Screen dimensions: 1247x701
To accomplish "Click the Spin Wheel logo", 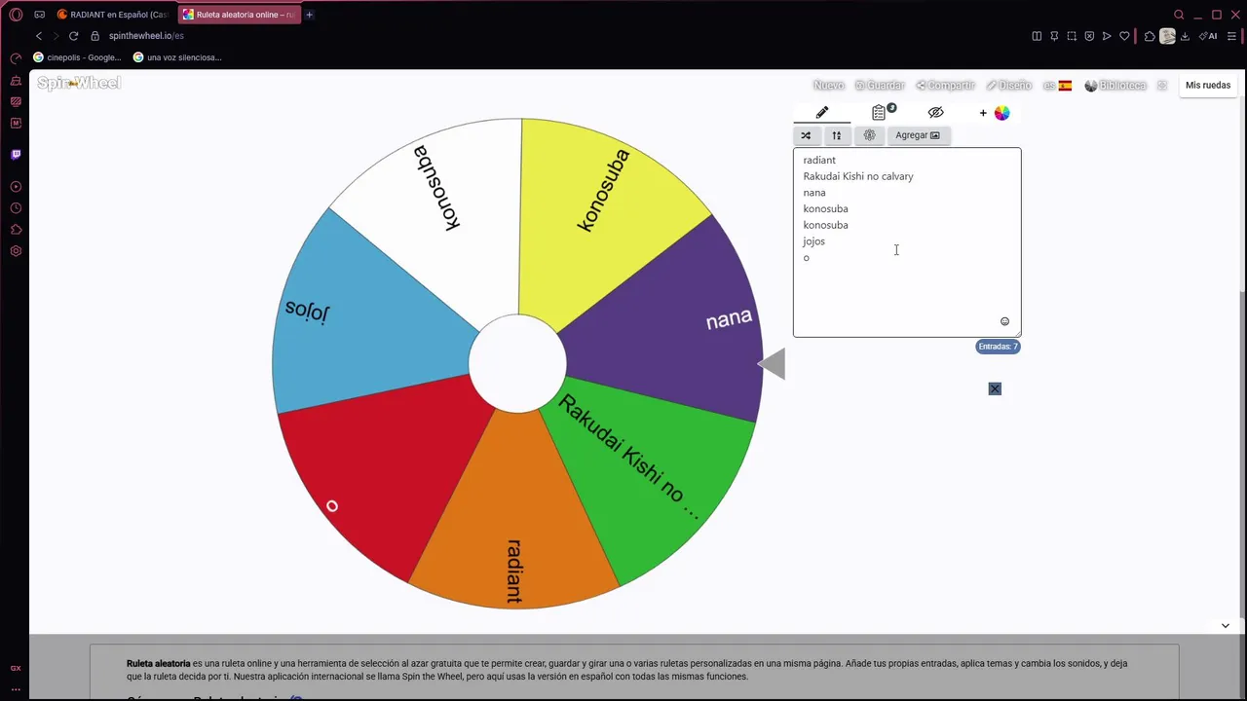I will [x=79, y=84].
